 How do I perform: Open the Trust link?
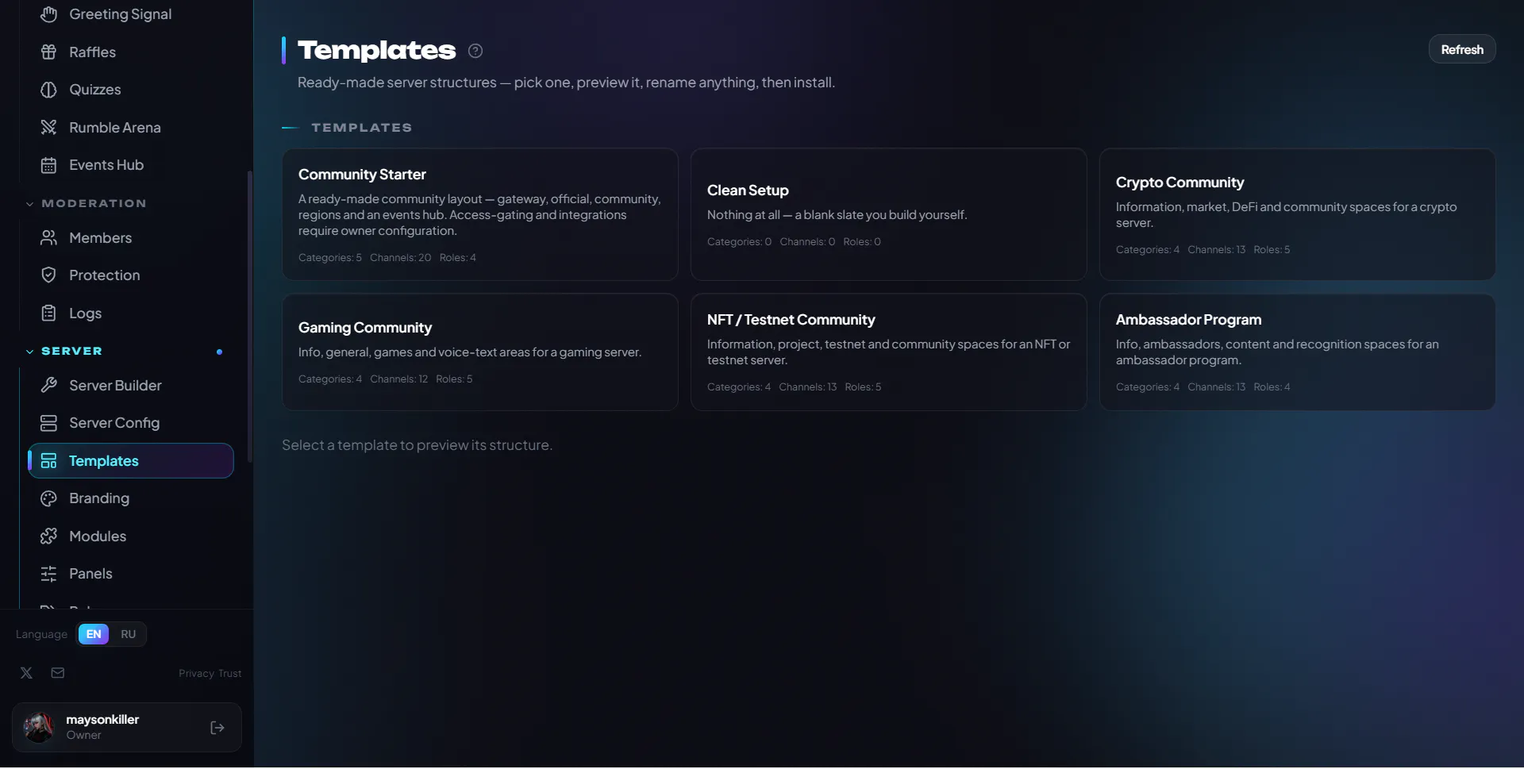(x=230, y=674)
